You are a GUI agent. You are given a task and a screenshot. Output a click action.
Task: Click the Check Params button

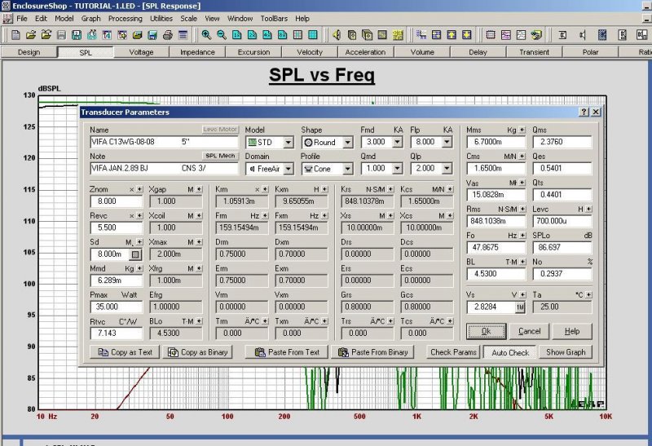pyautogui.click(x=453, y=352)
